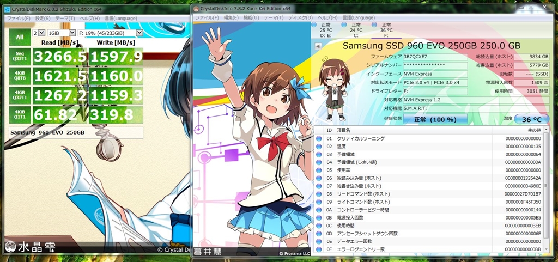This screenshot has width=558, height=262.
Task: Open the 1GiB test size dropdown
Action: click(61, 33)
